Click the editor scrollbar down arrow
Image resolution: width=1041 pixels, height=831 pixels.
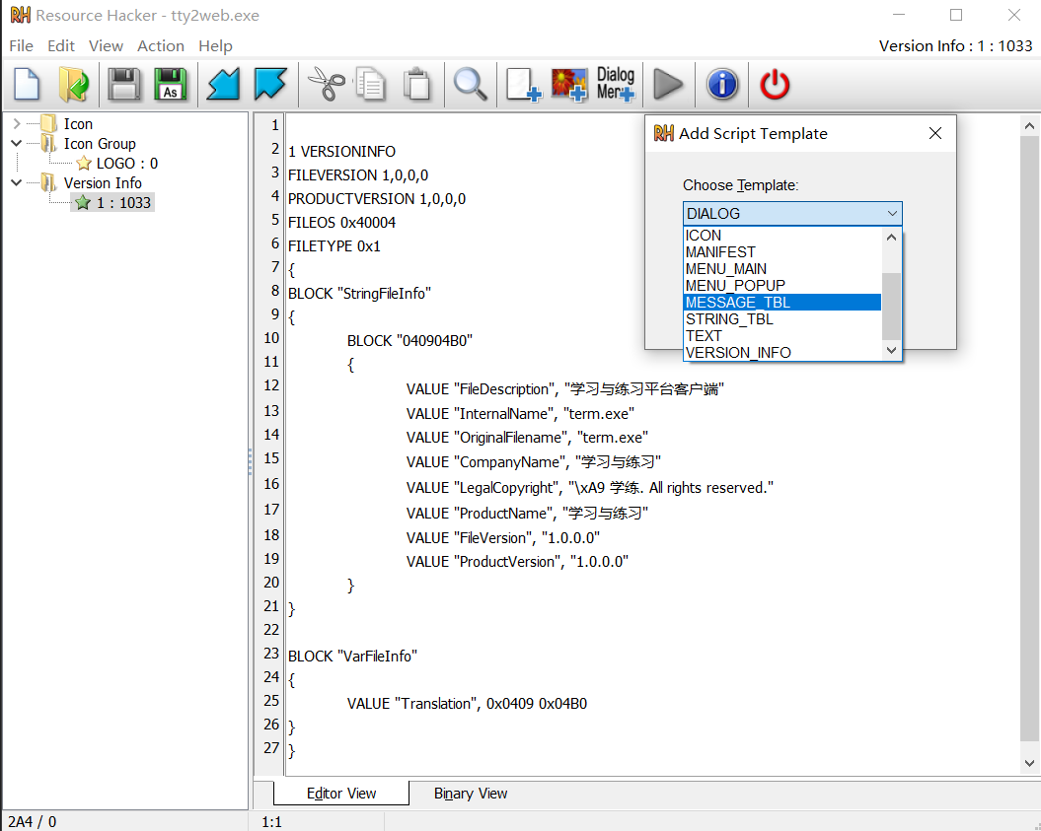tap(1029, 763)
